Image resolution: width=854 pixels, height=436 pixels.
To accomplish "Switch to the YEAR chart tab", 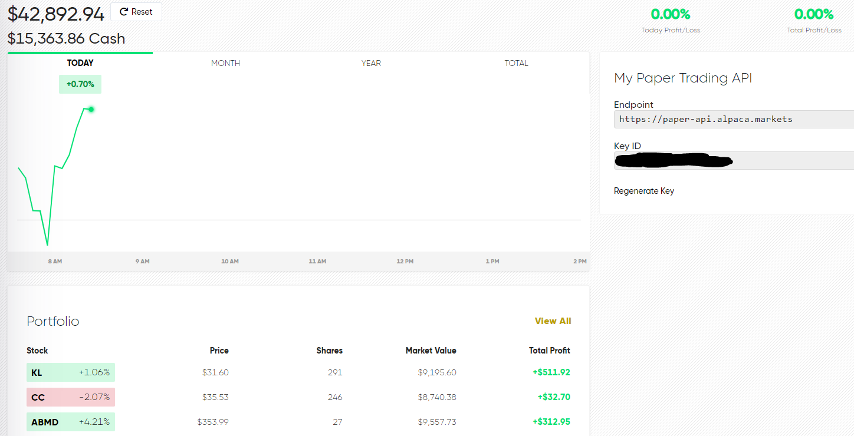I will (x=371, y=63).
